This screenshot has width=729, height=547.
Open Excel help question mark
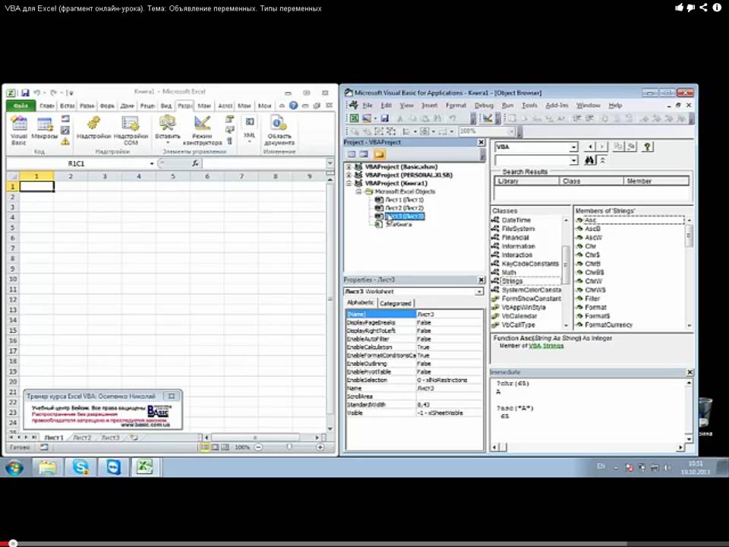pos(293,106)
